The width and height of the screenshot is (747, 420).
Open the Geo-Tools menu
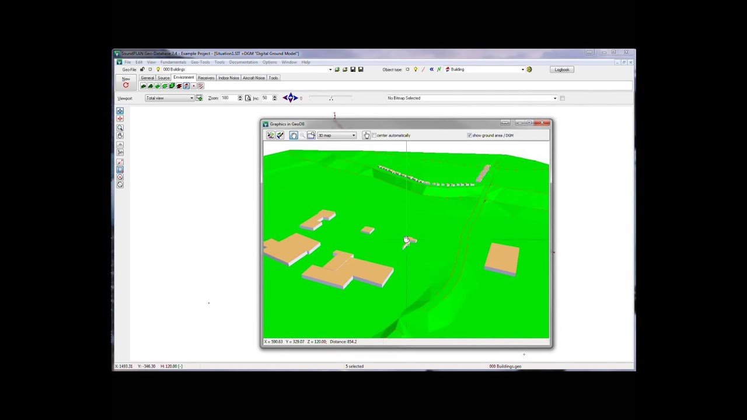(200, 62)
